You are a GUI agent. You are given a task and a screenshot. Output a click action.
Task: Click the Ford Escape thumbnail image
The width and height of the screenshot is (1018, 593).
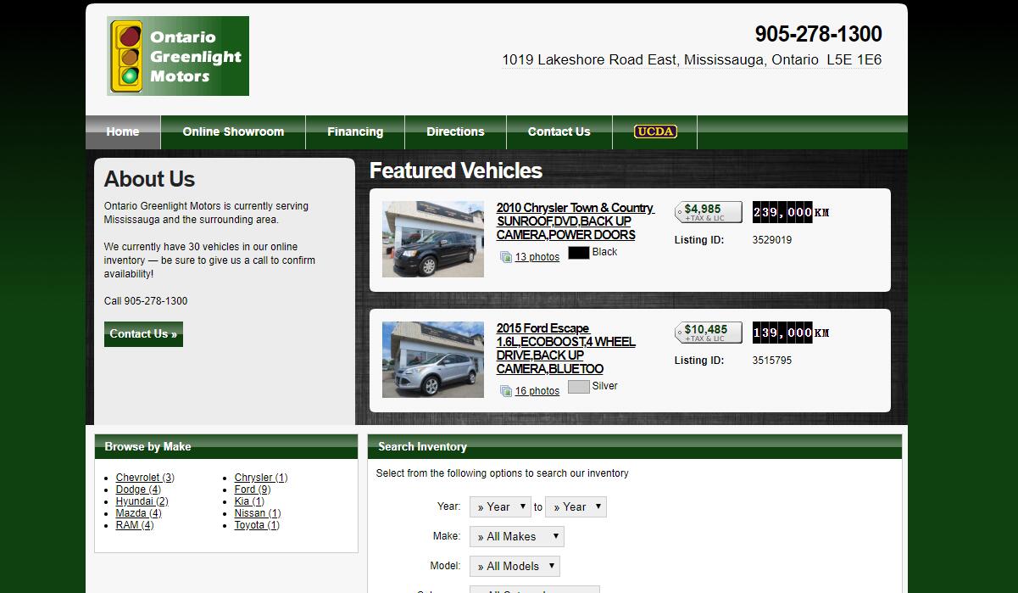[433, 360]
